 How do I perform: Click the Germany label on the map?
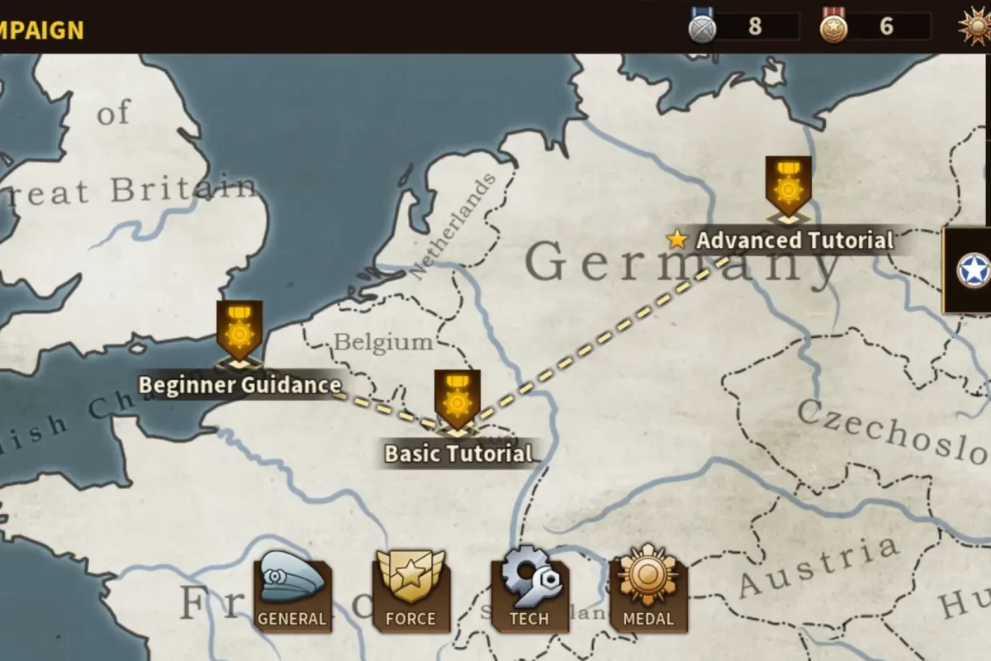[684, 263]
